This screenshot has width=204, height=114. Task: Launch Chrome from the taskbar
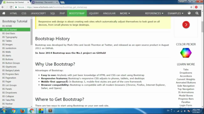pyautogui.click(x=13, y=111)
